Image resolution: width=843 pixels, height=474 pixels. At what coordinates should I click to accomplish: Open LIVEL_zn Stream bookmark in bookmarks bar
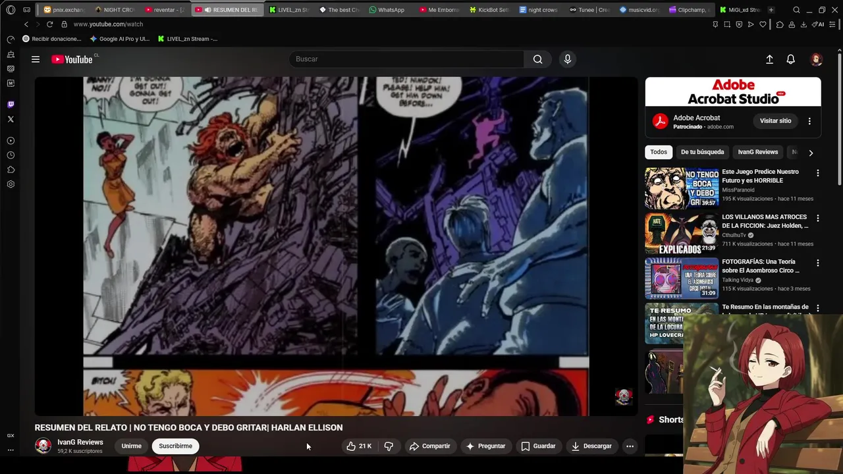tap(188, 39)
